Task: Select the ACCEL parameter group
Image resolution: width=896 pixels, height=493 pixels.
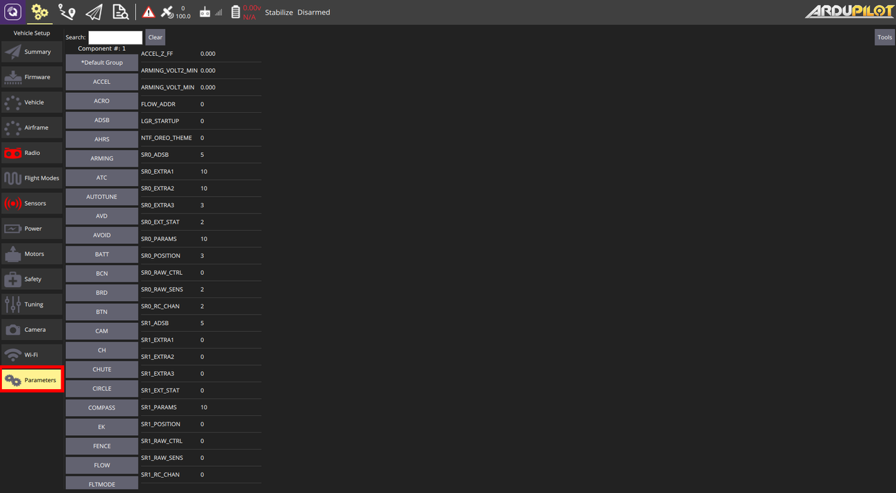Action: [102, 81]
